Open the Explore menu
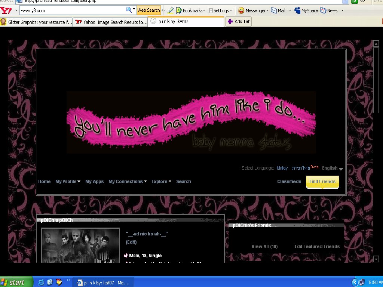The width and height of the screenshot is (383, 287). (161, 182)
